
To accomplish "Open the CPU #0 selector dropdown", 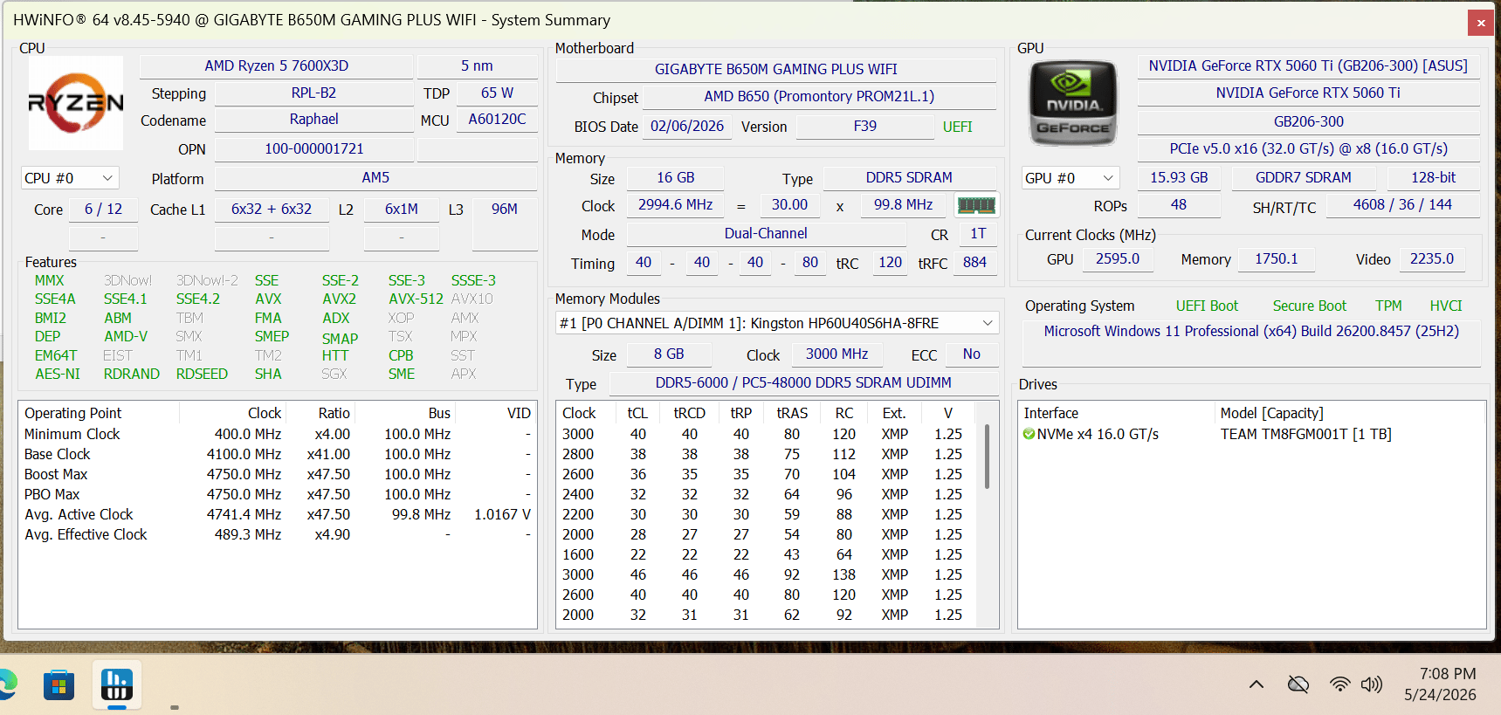I will pos(69,178).
